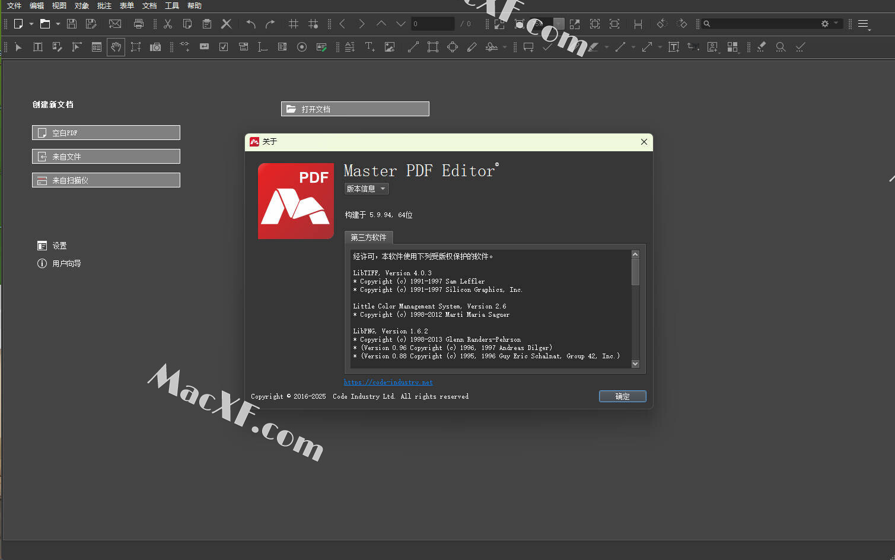Click the cut scissors icon
The height and width of the screenshot is (560, 895).
pyautogui.click(x=168, y=24)
